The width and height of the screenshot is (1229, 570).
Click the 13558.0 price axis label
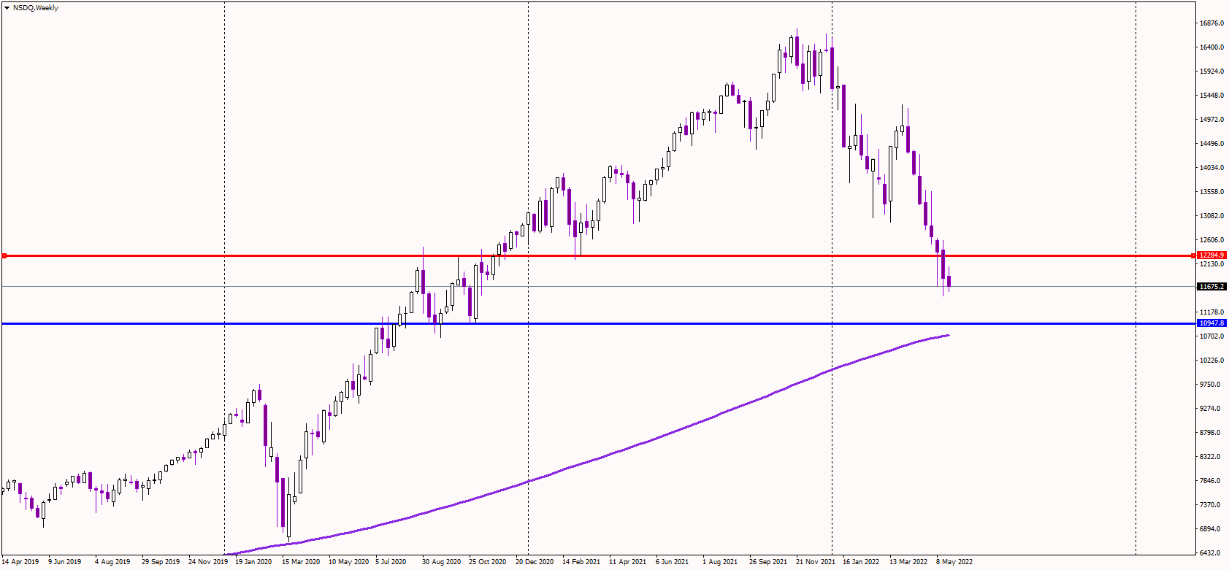click(1211, 192)
